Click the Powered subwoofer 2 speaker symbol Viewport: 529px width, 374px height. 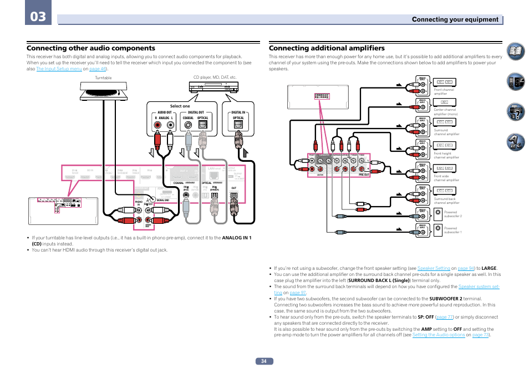438,214
